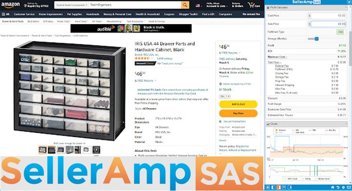
Task: Click the SellerAmp mail envelope icon
Action: 348,187
